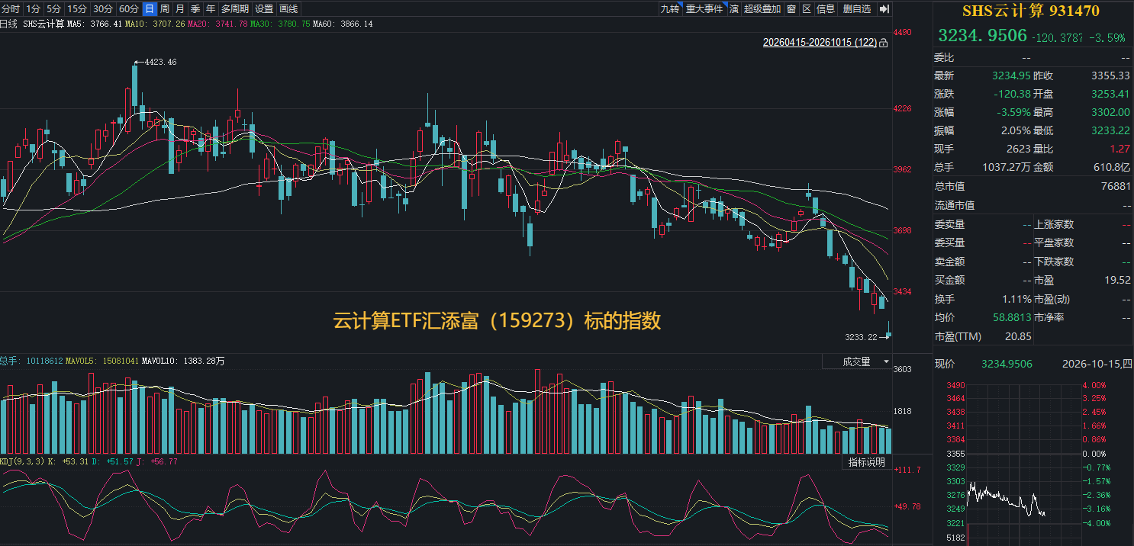Switch to 季 quarterly K-line period
Viewport: 1134px width, 546px height.
(195, 9)
